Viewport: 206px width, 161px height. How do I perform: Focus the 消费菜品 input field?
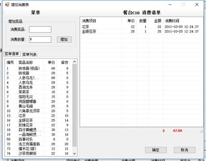click(40, 30)
